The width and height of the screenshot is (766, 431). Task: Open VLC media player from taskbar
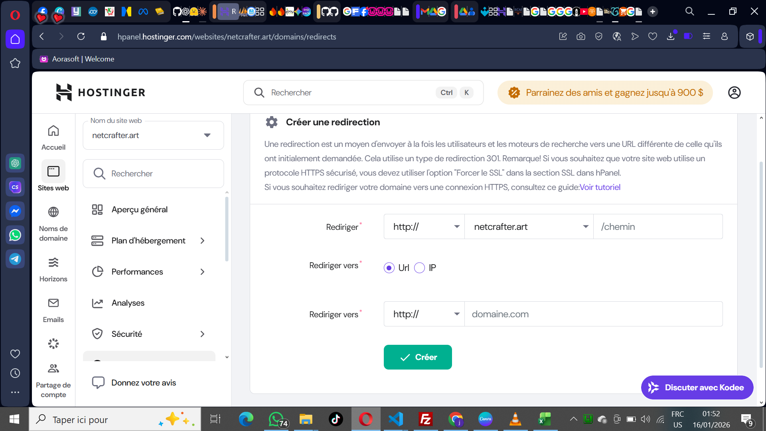[515, 419]
